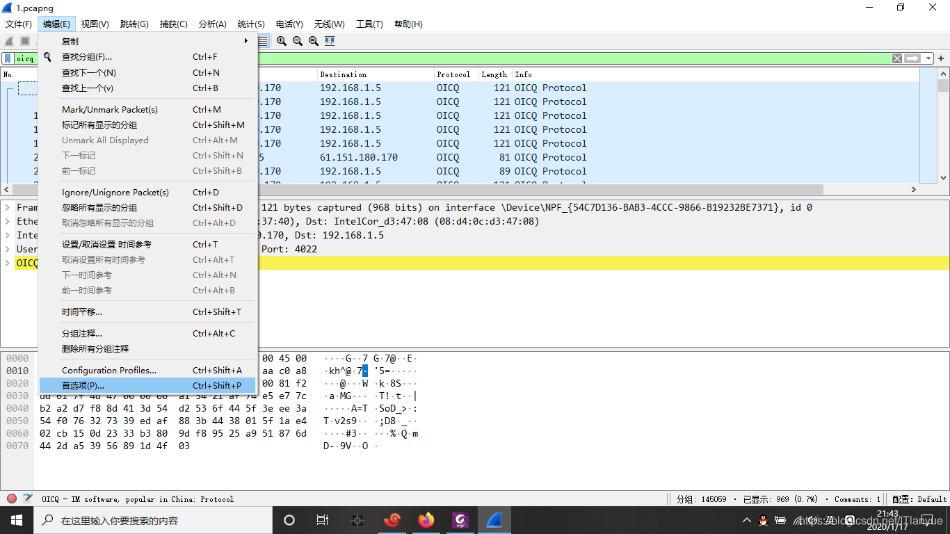Select 查找下一个(N) menu entry

click(148, 72)
